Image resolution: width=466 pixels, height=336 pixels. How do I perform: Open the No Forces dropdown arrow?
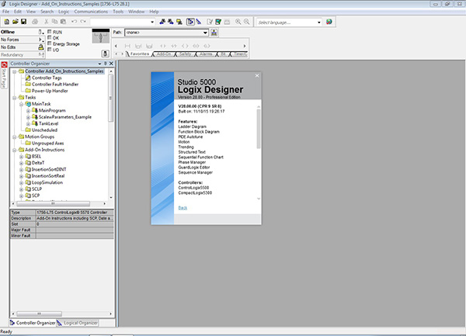click(x=40, y=40)
